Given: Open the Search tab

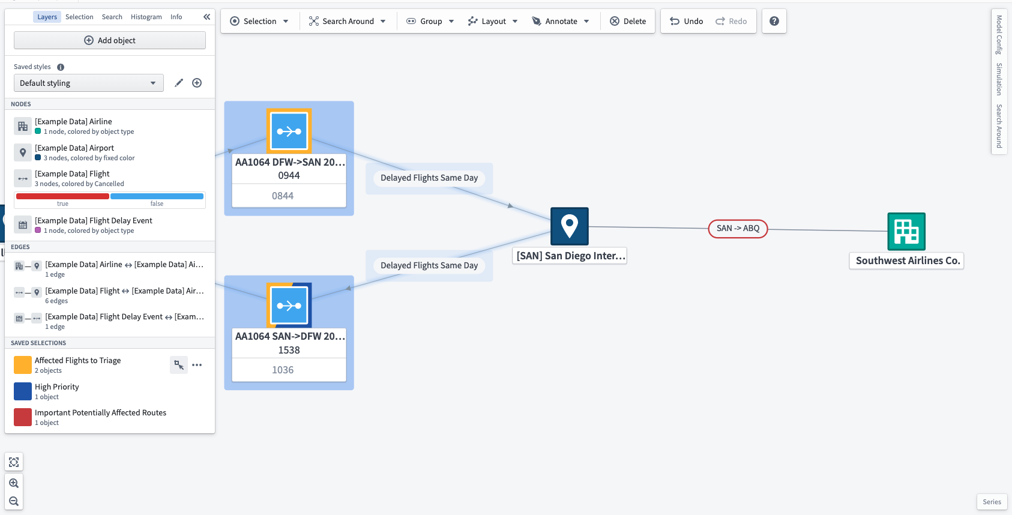Looking at the screenshot, I should [112, 17].
